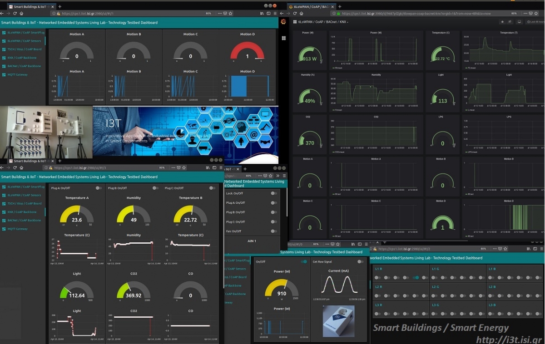Viewport: 545px width, 344px height.
Task: Click the Grafana 'Temperature (C)' gauge panel title
Action: click(441, 33)
